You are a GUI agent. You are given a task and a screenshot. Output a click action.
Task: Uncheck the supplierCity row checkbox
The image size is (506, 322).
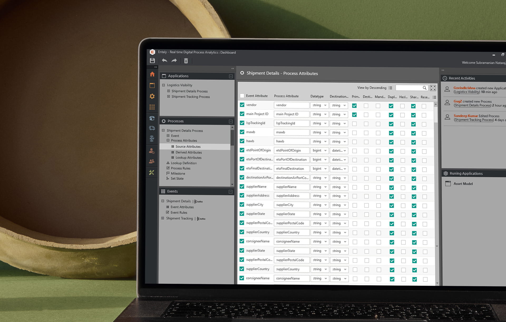(242, 204)
